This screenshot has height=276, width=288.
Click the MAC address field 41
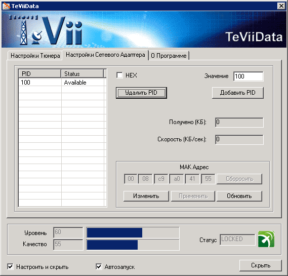(192, 179)
